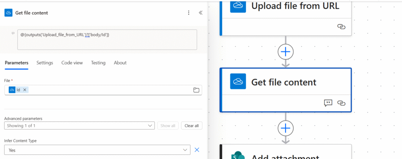Click the Clear all button
Screen dimensions: 402x159
tap(192, 125)
